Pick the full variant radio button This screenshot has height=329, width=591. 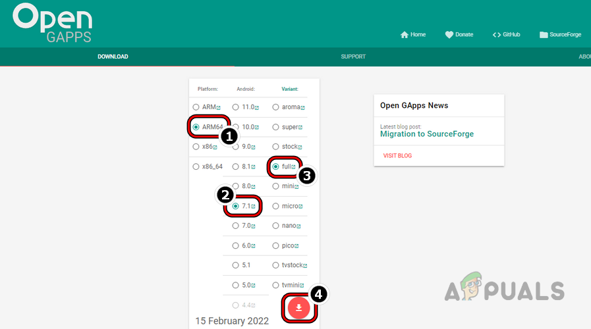[276, 166]
